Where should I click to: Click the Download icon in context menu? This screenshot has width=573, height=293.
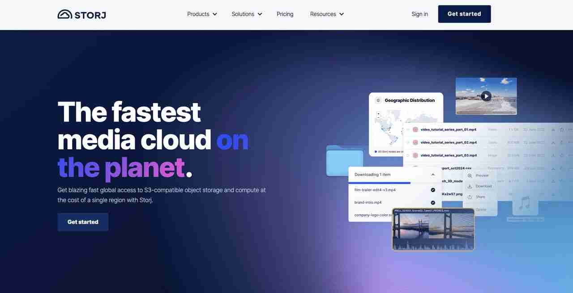pyautogui.click(x=470, y=186)
